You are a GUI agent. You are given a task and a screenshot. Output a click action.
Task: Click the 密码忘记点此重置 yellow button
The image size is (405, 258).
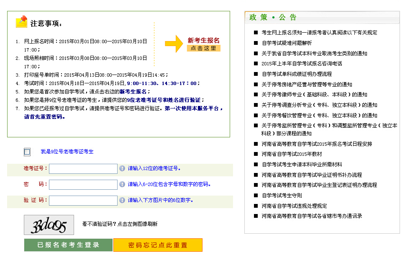(x=158, y=245)
